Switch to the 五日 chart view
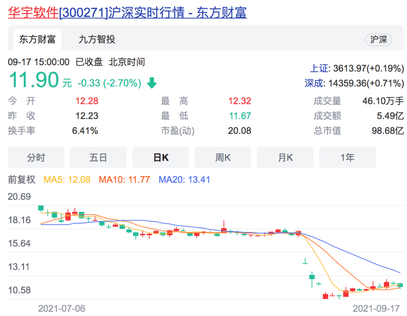The width and height of the screenshot is (407, 316). pyautogui.click(x=98, y=157)
